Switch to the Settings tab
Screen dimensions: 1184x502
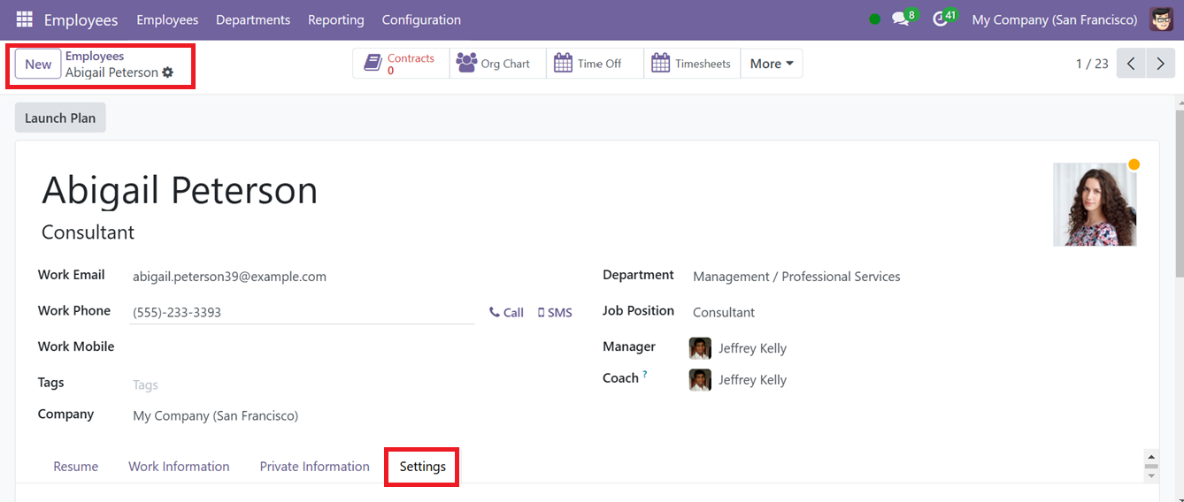(422, 467)
